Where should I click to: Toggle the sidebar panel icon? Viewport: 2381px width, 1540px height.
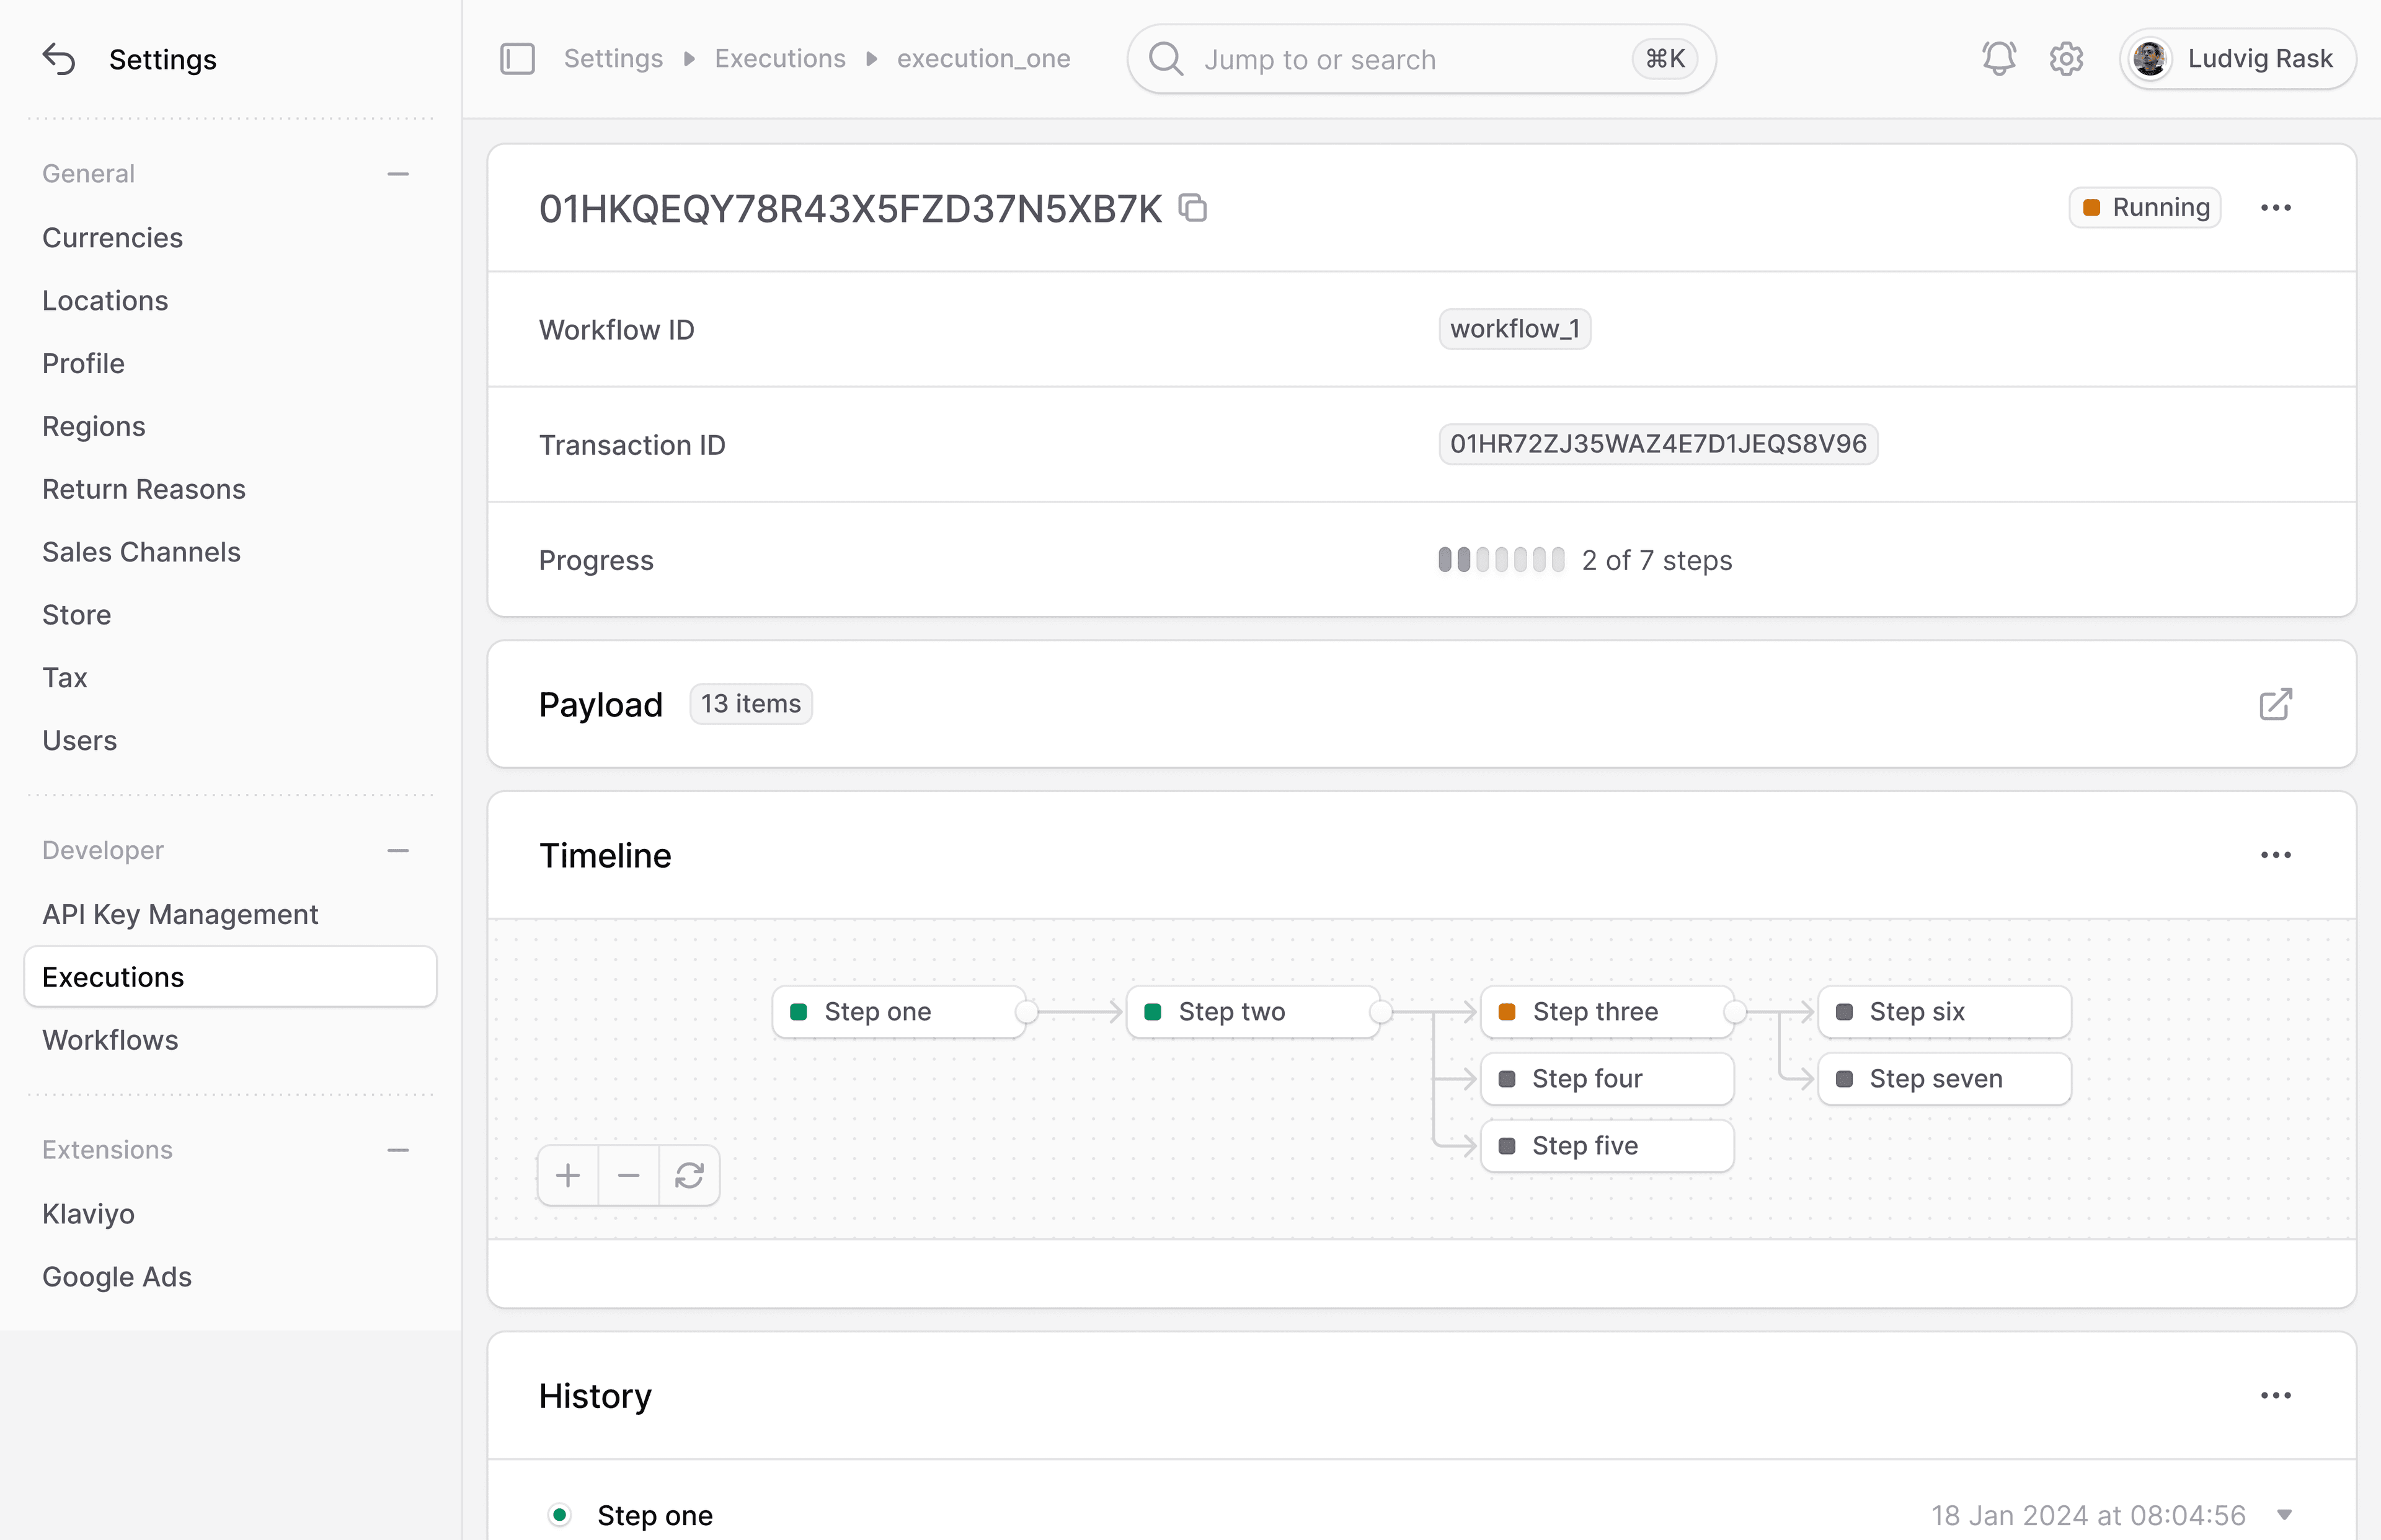coord(517,59)
